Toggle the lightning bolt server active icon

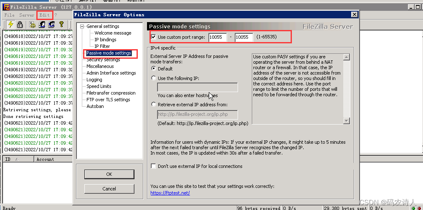coord(10,25)
